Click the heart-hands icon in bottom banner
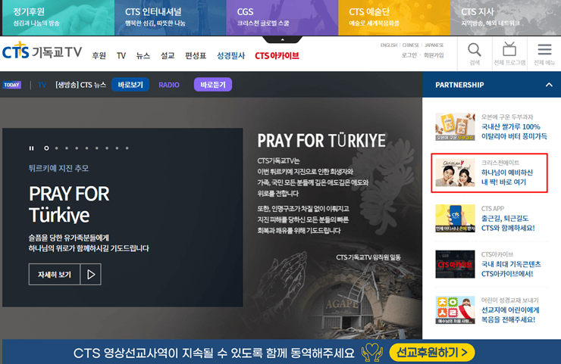The width and height of the screenshot is (561, 364). click(x=371, y=353)
